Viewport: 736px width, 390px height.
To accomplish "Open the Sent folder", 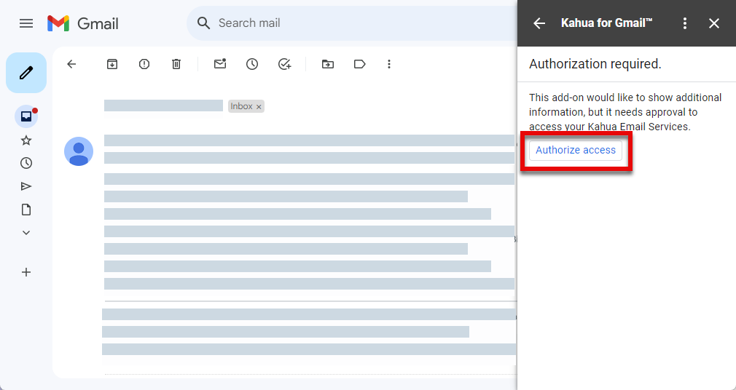I will [26, 186].
